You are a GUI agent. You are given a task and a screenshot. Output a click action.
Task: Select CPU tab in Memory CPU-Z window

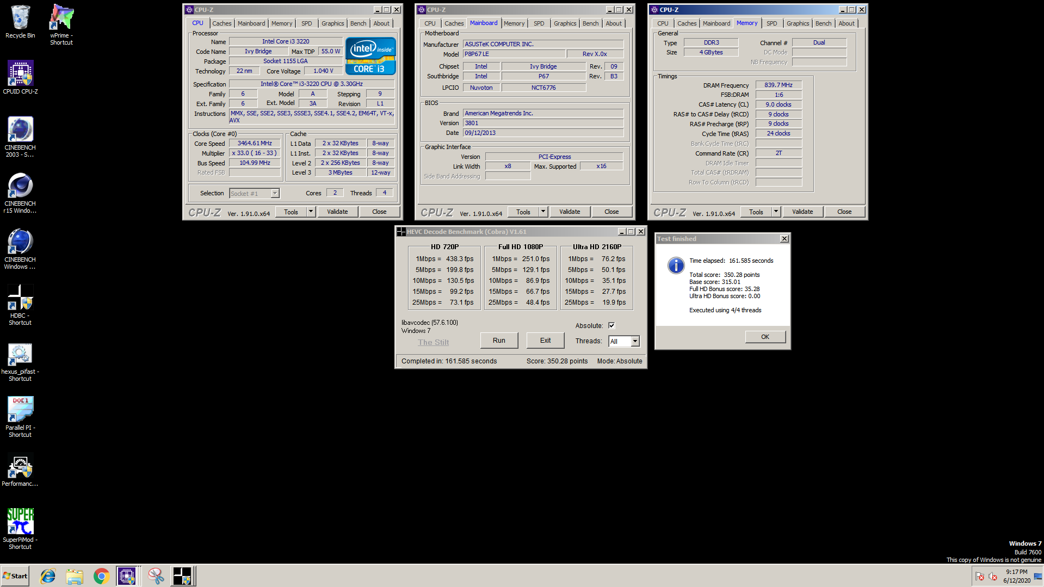pyautogui.click(x=662, y=23)
